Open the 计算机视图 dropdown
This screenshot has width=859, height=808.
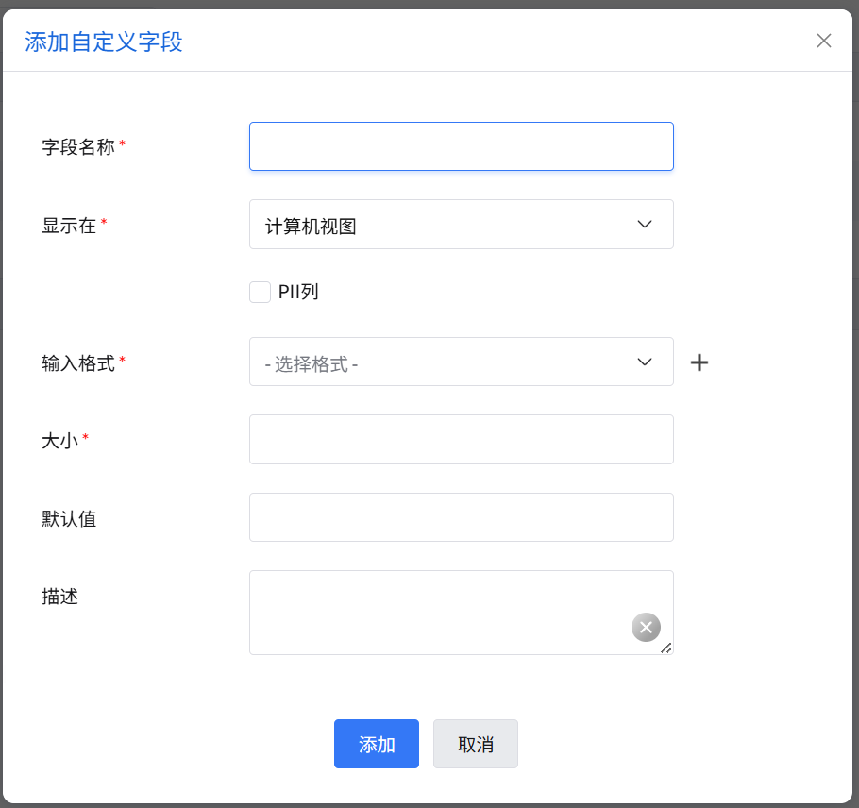(x=461, y=225)
